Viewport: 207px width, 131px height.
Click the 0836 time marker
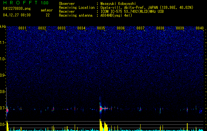pyautogui.click(x=121, y=28)
